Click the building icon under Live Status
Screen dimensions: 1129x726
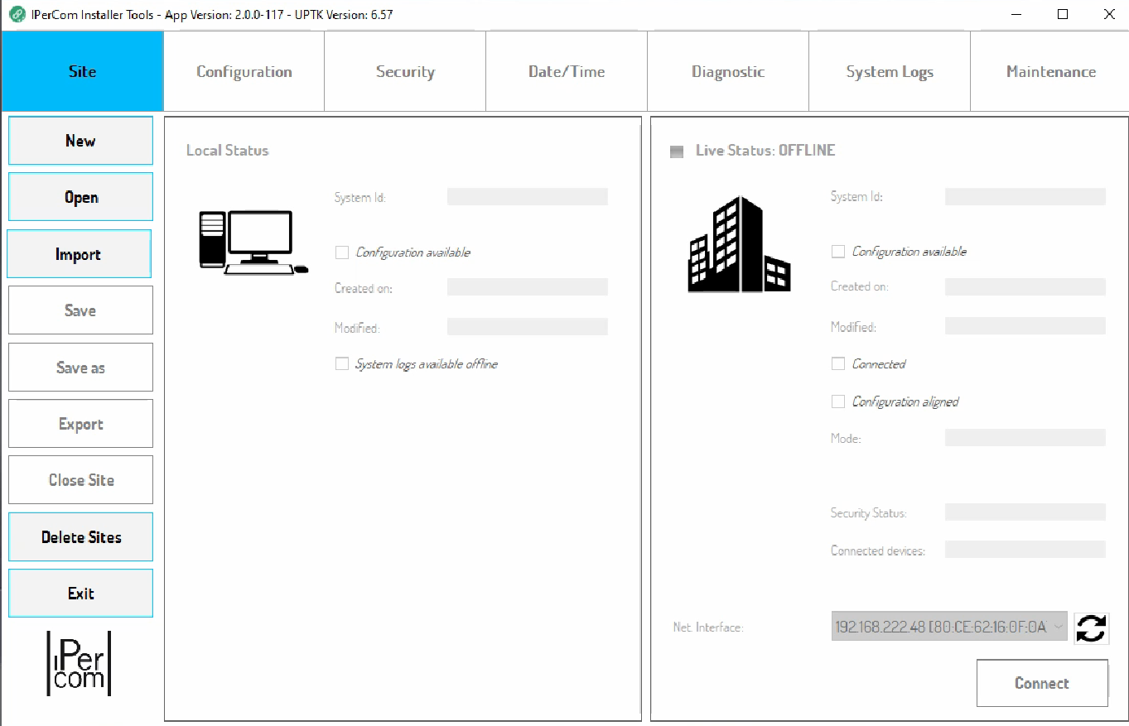click(737, 243)
